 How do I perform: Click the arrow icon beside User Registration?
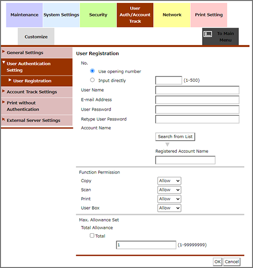pos(10,80)
